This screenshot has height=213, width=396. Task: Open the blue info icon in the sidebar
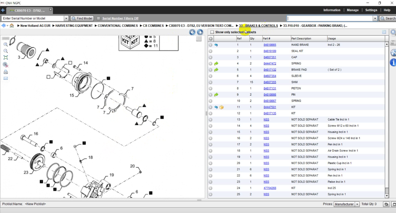[x=393, y=63]
